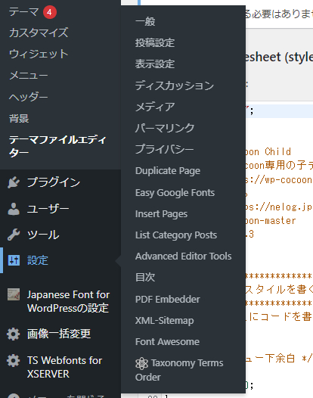Open 背景 in the sidebar
The height and width of the screenshot is (398, 313).
(19, 119)
